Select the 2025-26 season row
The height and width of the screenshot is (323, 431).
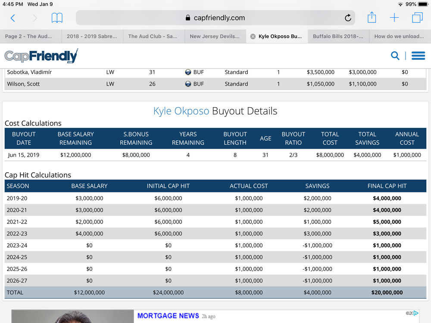pos(215,269)
